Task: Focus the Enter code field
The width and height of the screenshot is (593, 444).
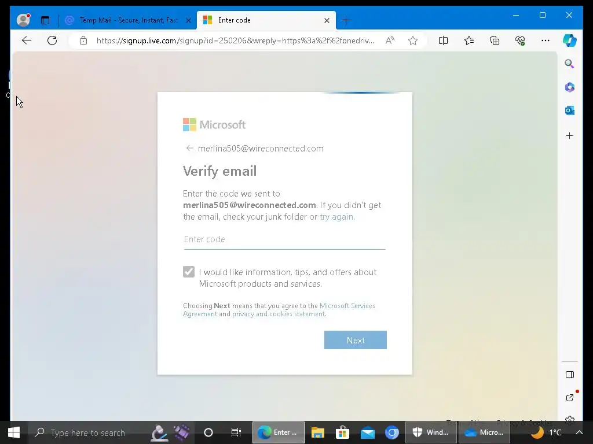Action: [x=285, y=239]
